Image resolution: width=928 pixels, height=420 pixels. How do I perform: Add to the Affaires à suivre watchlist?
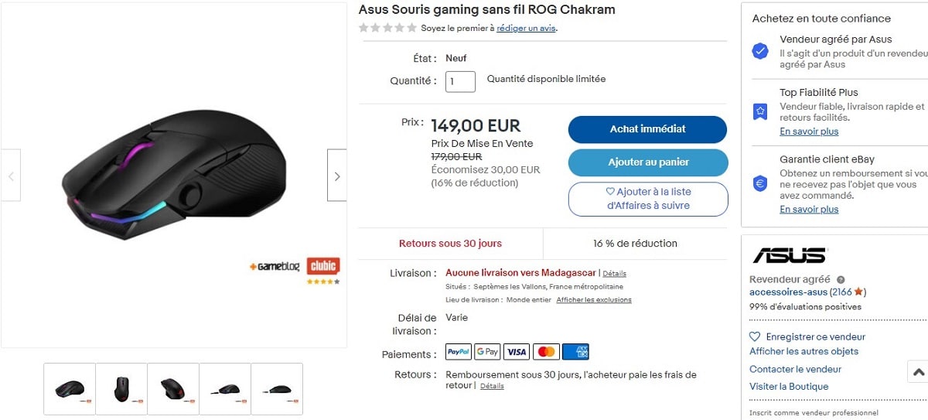(648, 199)
